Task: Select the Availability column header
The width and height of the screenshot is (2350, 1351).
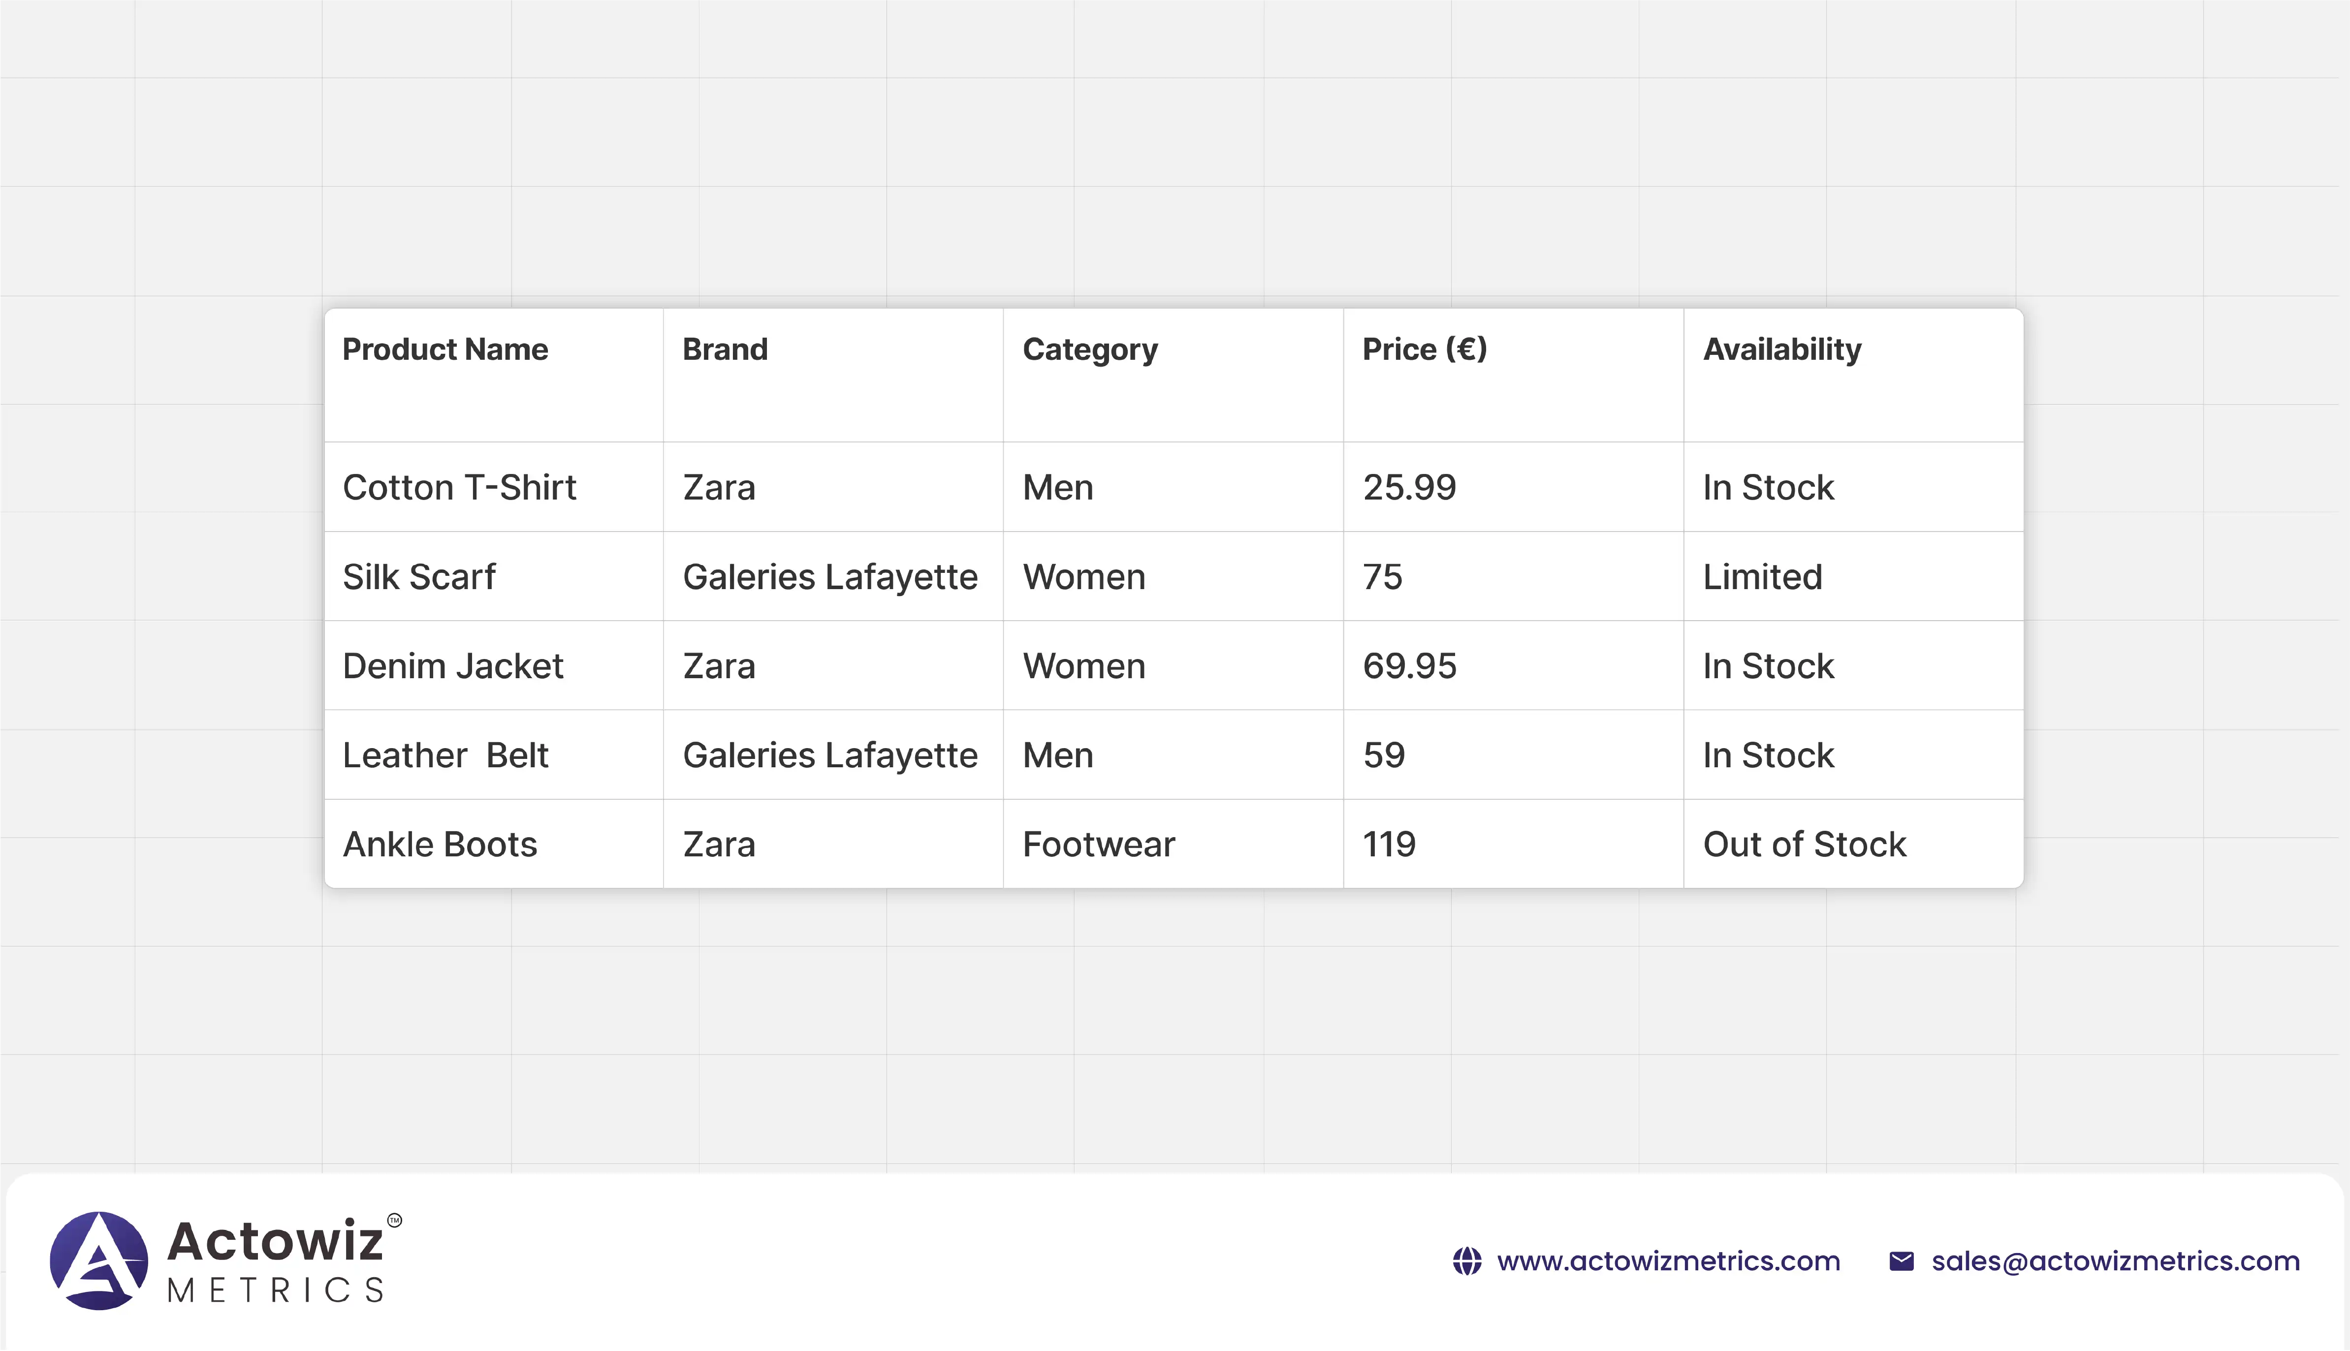Action: 1781,350
